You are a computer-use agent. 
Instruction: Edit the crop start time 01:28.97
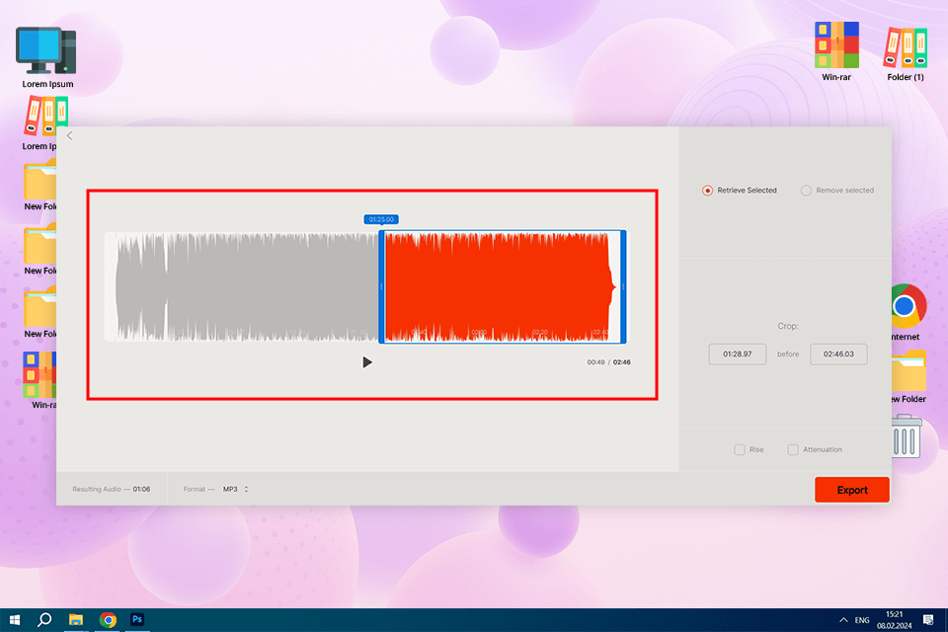[737, 354]
